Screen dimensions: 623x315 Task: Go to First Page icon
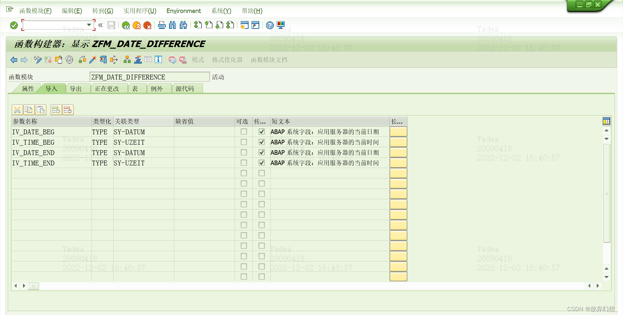tap(198, 25)
